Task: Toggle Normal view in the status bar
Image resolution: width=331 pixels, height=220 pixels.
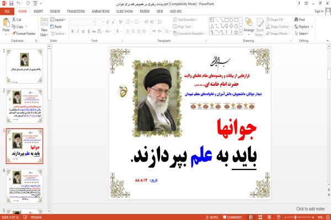Action: tap(251, 217)
